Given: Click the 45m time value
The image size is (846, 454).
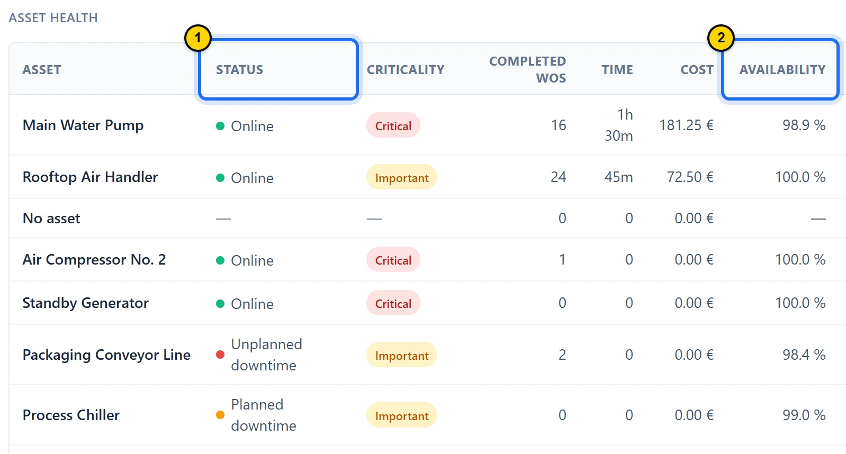Looking at the screenshot, I should 618,177.
